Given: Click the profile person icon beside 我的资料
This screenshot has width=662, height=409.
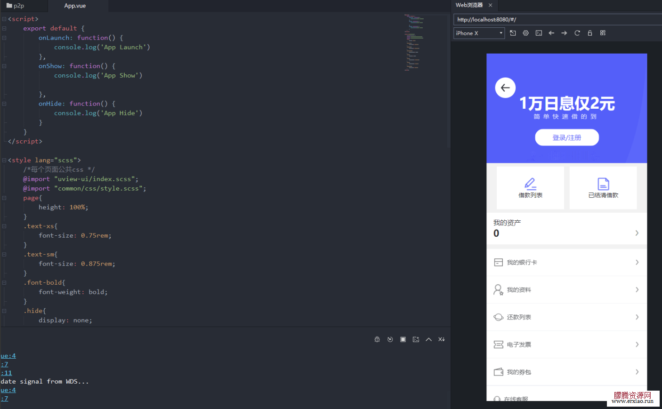Looking at the screenshot, I should point(498,289).
